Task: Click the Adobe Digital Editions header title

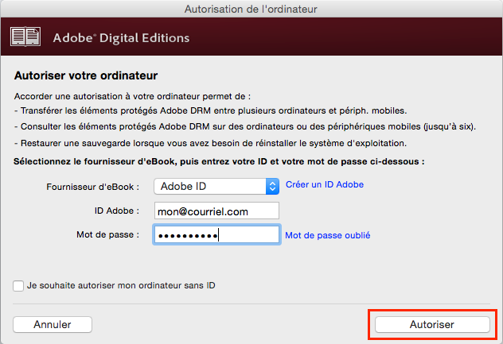Action: (x=121, y=38)
